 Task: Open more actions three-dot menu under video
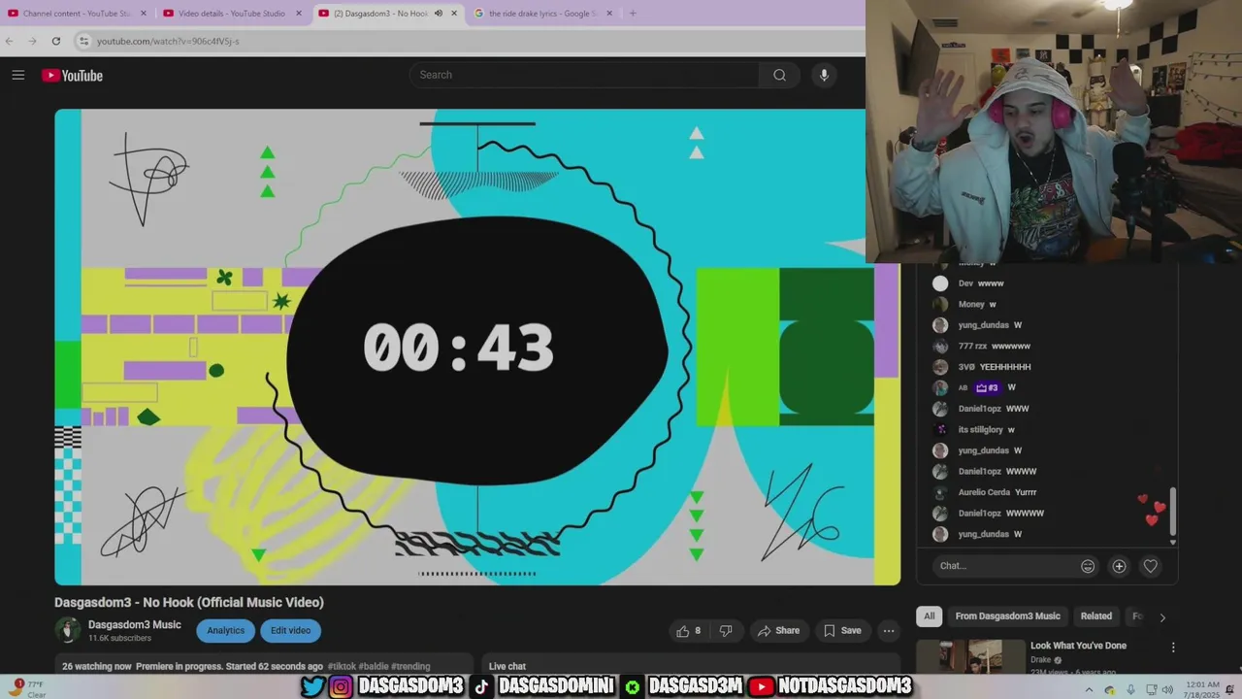[888, 631]
